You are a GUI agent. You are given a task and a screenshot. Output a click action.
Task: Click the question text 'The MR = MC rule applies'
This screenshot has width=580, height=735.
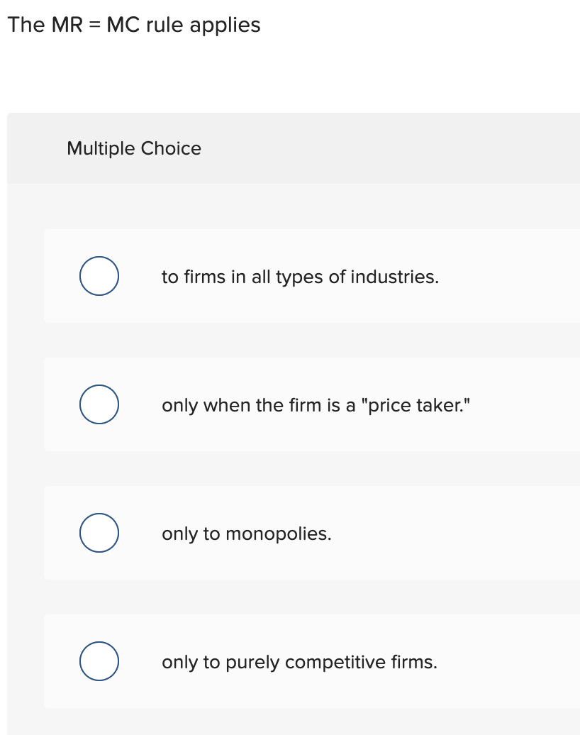pos(134,25)
